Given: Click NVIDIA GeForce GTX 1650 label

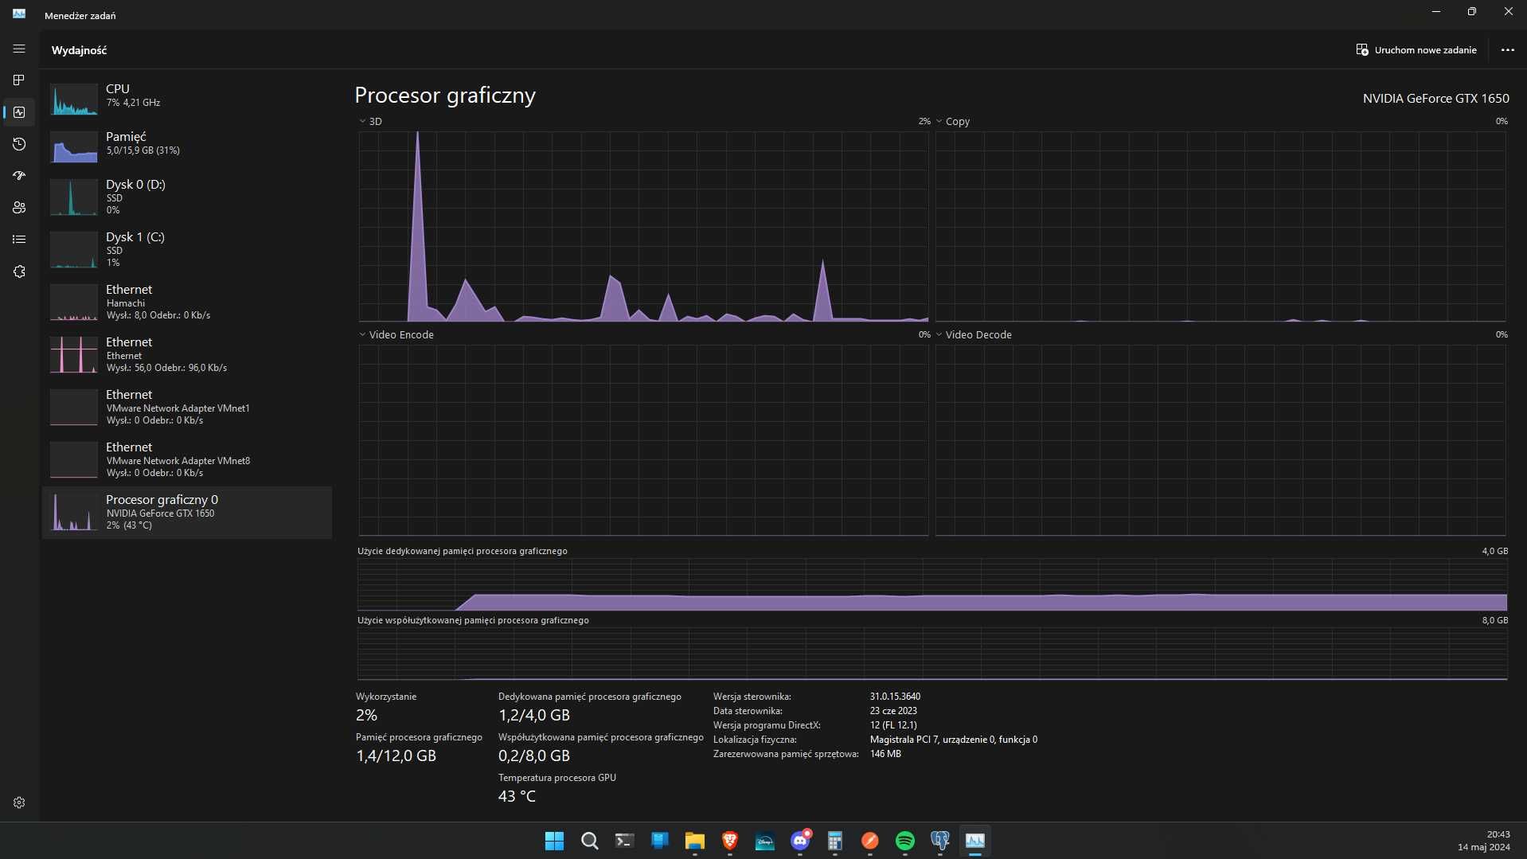Looking at the screenshot, I should point(1435,98).
